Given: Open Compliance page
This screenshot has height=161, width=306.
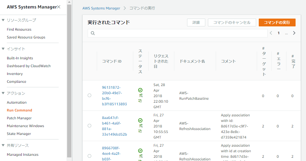Looking at the screenshot, I should click(x=17, y=81).
